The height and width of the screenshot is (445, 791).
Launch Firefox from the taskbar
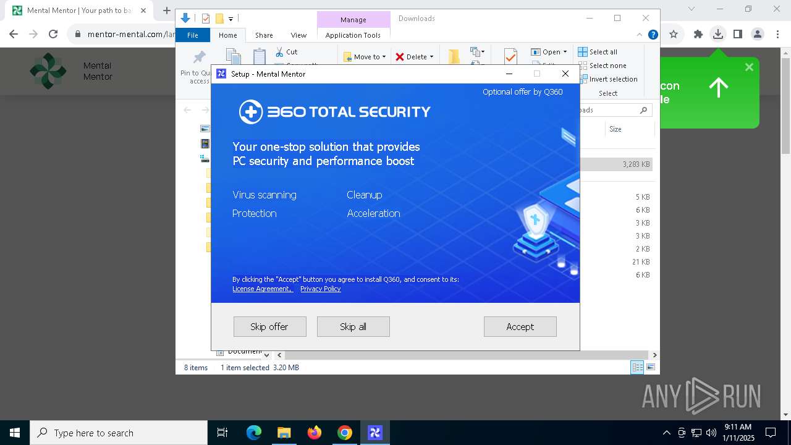tap(315, 433)
